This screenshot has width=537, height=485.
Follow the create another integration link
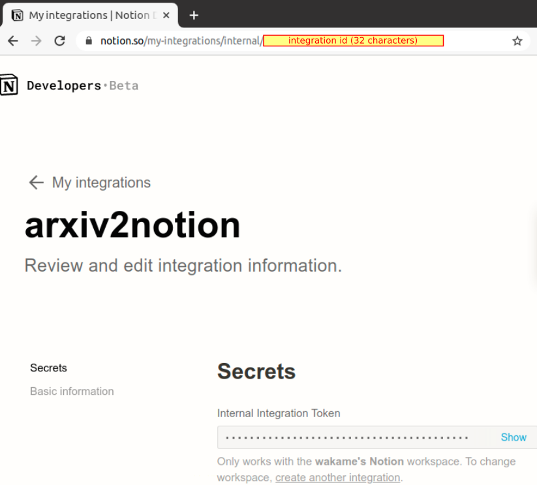338,477
